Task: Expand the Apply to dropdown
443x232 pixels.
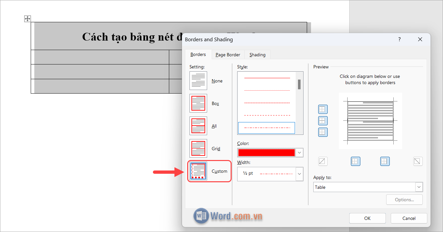Action: [x=419, y=187]
